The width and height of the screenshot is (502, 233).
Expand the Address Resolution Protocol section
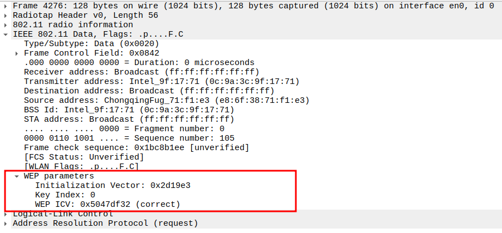click(x=6, y=224)
